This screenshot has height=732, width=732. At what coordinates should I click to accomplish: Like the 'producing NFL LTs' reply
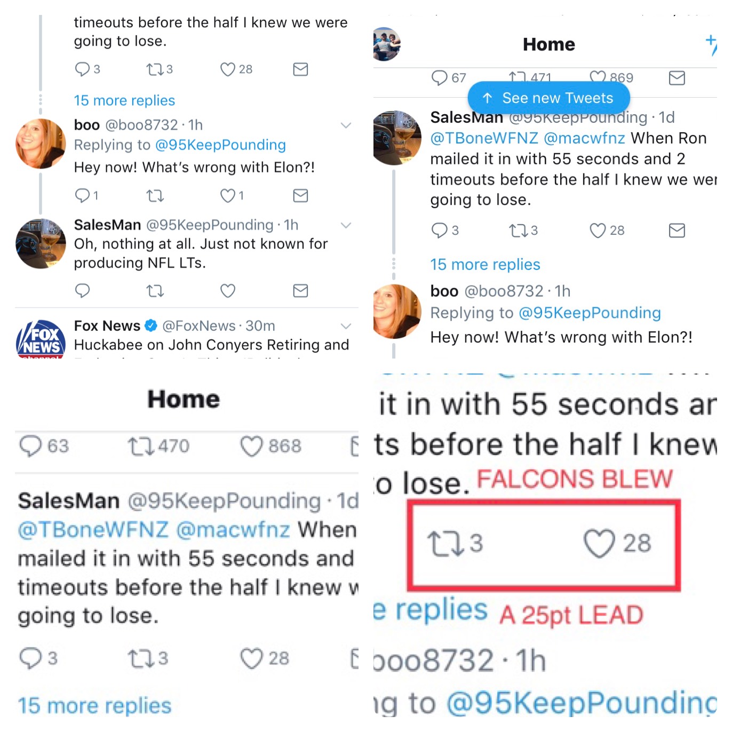(228, 291)
